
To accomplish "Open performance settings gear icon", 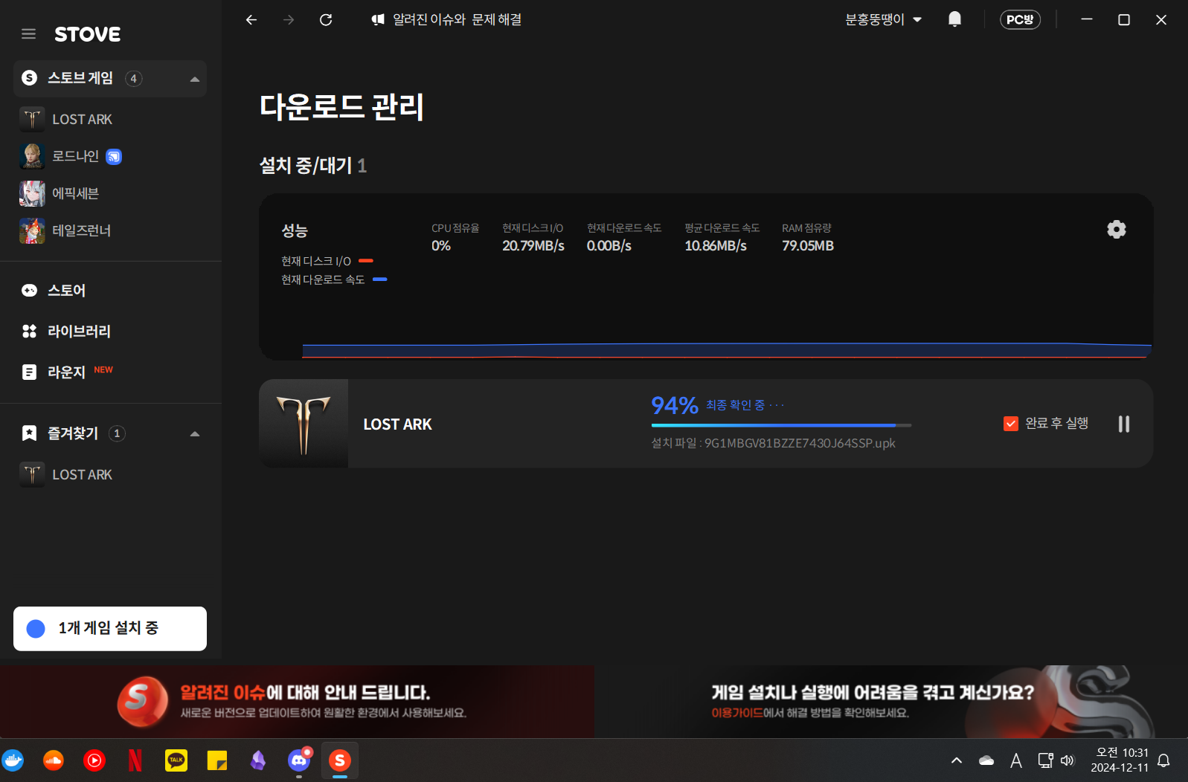I will (1116, 230).
